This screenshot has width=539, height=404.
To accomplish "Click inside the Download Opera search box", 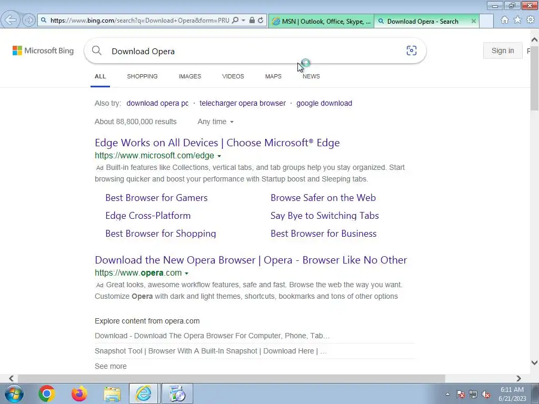I will [x=254, y=51].
